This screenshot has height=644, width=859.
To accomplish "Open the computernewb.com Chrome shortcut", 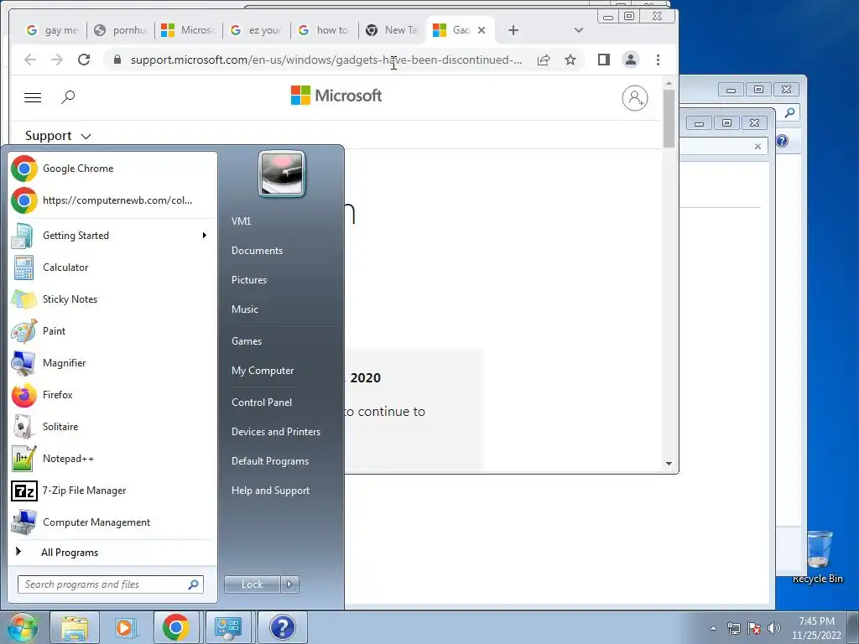I will point(112,200).
